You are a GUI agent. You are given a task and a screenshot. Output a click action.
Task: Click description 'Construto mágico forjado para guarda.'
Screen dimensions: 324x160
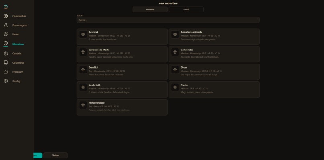pyautogui.click(x=198, y=39)
